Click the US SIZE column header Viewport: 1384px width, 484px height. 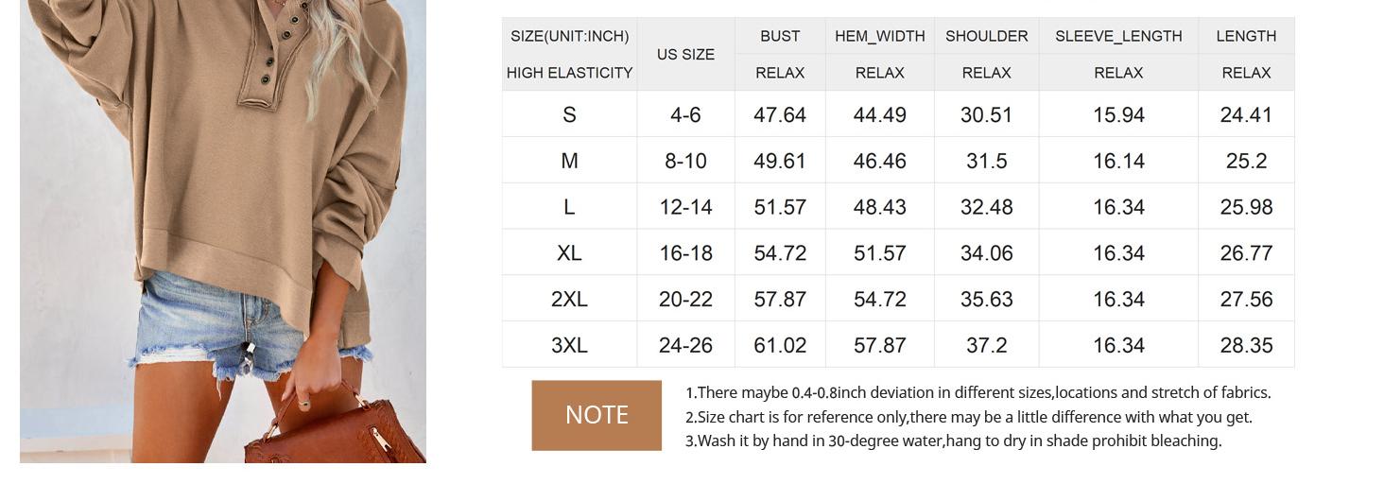(x=685, y=54)
